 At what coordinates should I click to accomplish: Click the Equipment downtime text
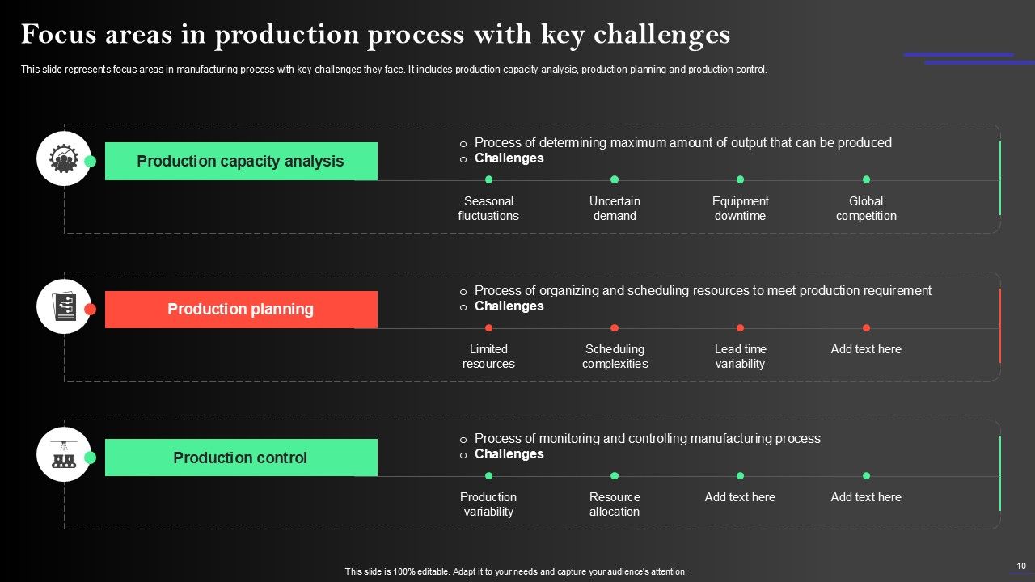pos(740,209)
